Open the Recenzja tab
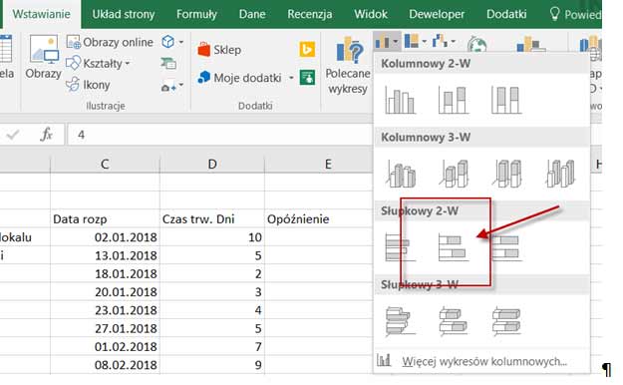 [x=310, y=14]
